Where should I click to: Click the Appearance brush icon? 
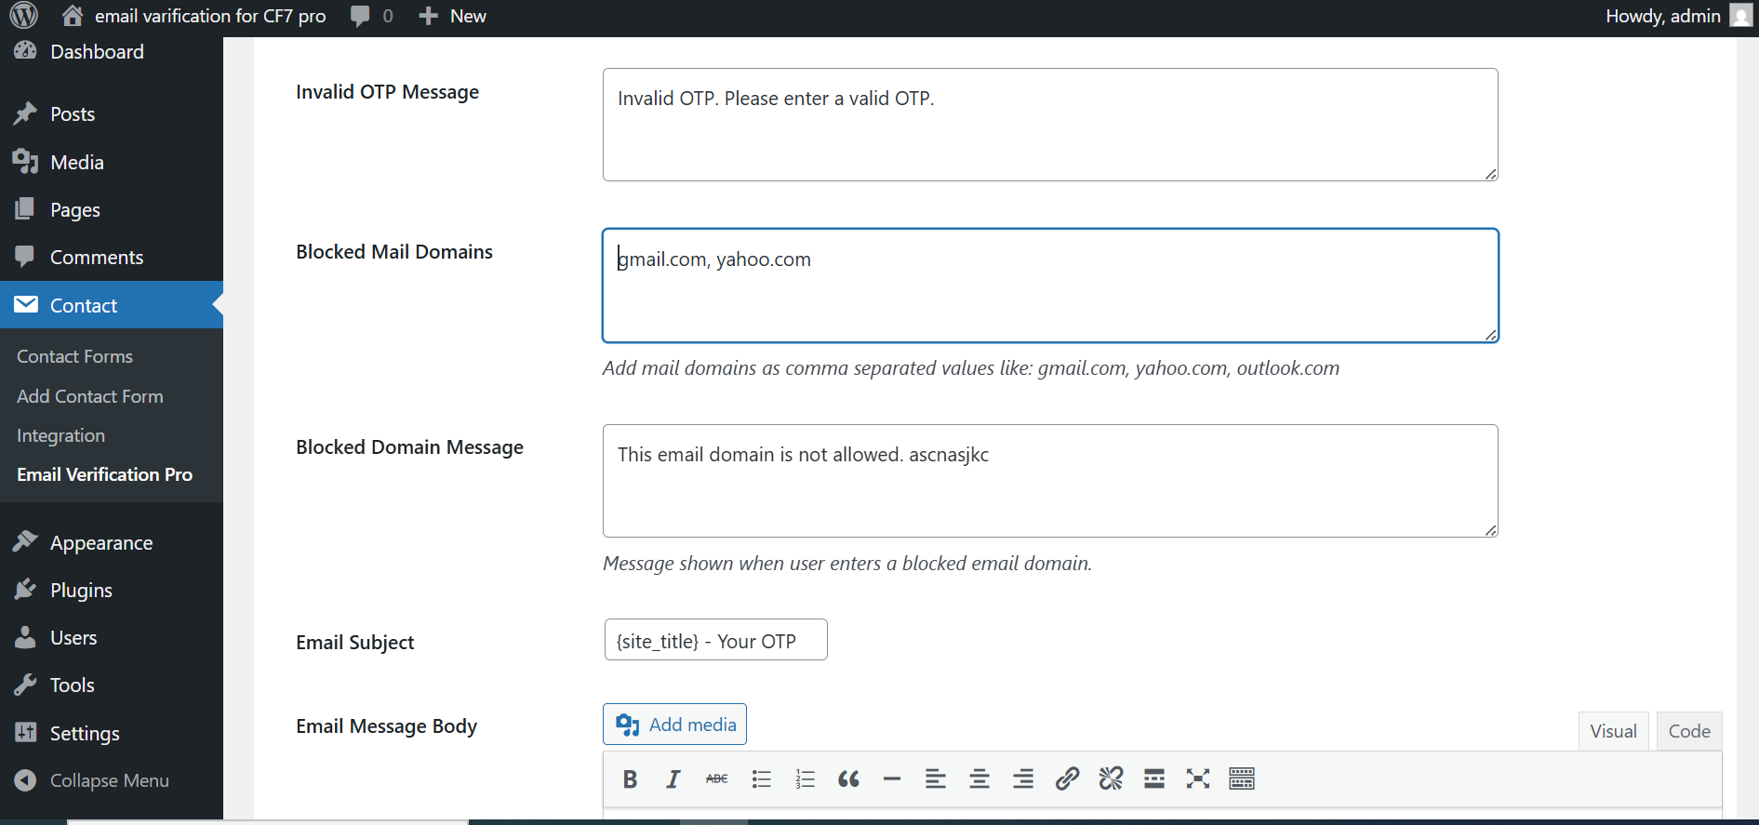point(25,542)
